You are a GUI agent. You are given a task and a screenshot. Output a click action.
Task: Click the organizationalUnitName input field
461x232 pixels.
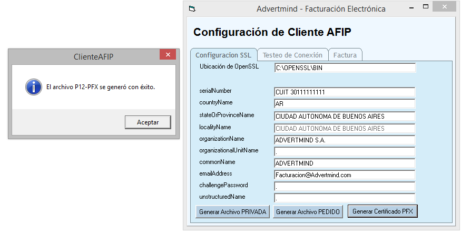click(345, 152)
